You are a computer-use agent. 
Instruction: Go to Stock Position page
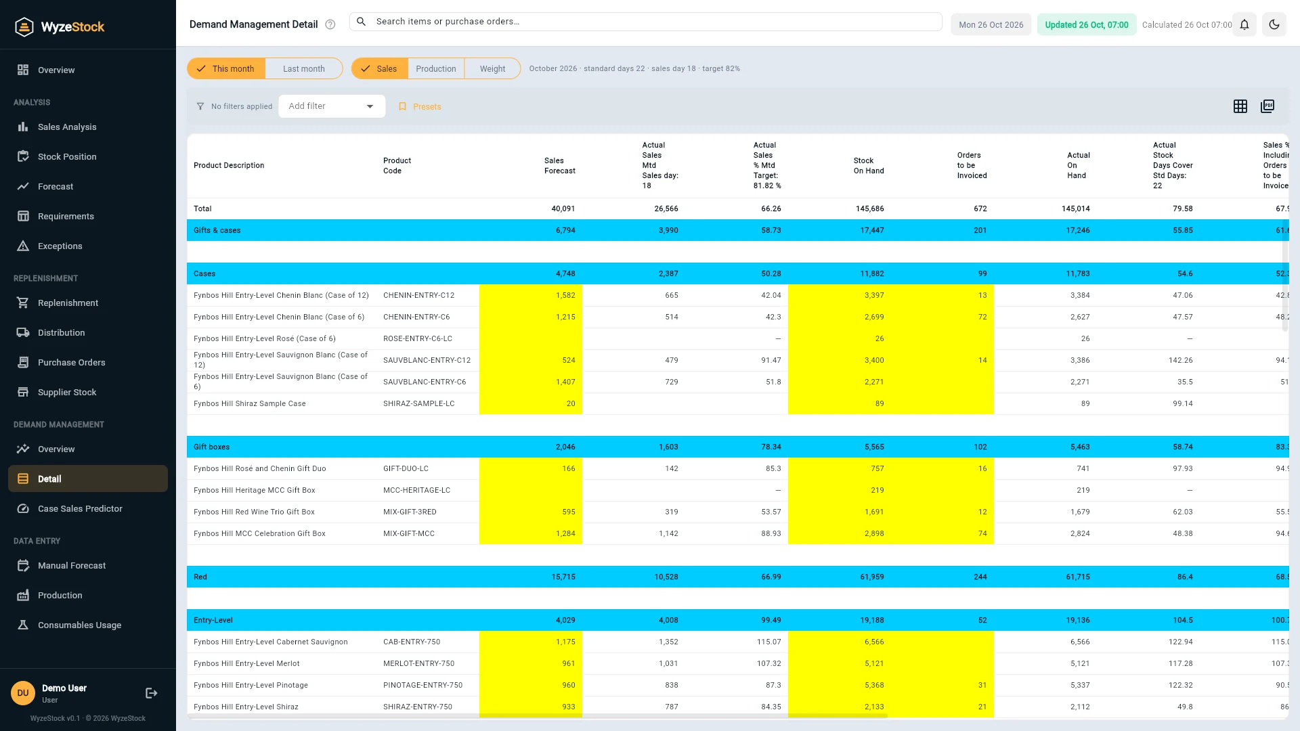click(88, 156)
